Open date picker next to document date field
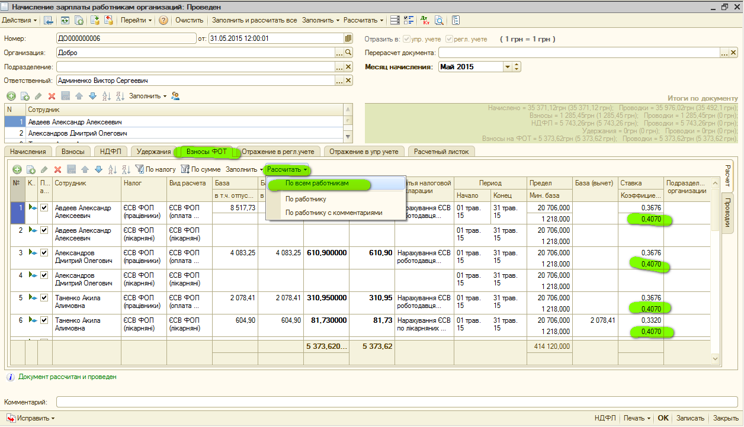The image size is (744, 427). 348,38
